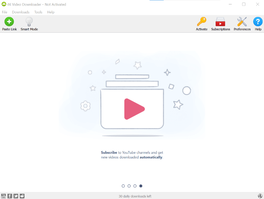Open the Reddit social link icon
Screen dimensions: 264x199
22,196
